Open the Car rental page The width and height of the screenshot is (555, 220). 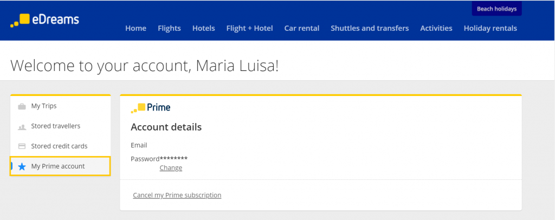[301, 28]
